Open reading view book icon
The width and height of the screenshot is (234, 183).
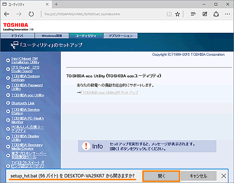point(169,14)
